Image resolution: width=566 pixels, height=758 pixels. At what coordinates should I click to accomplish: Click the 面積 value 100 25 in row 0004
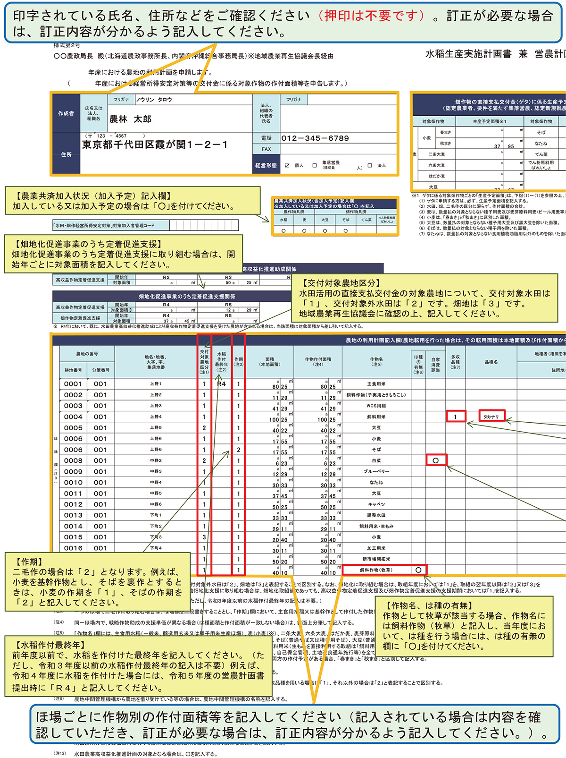click(x=279, y=419)
